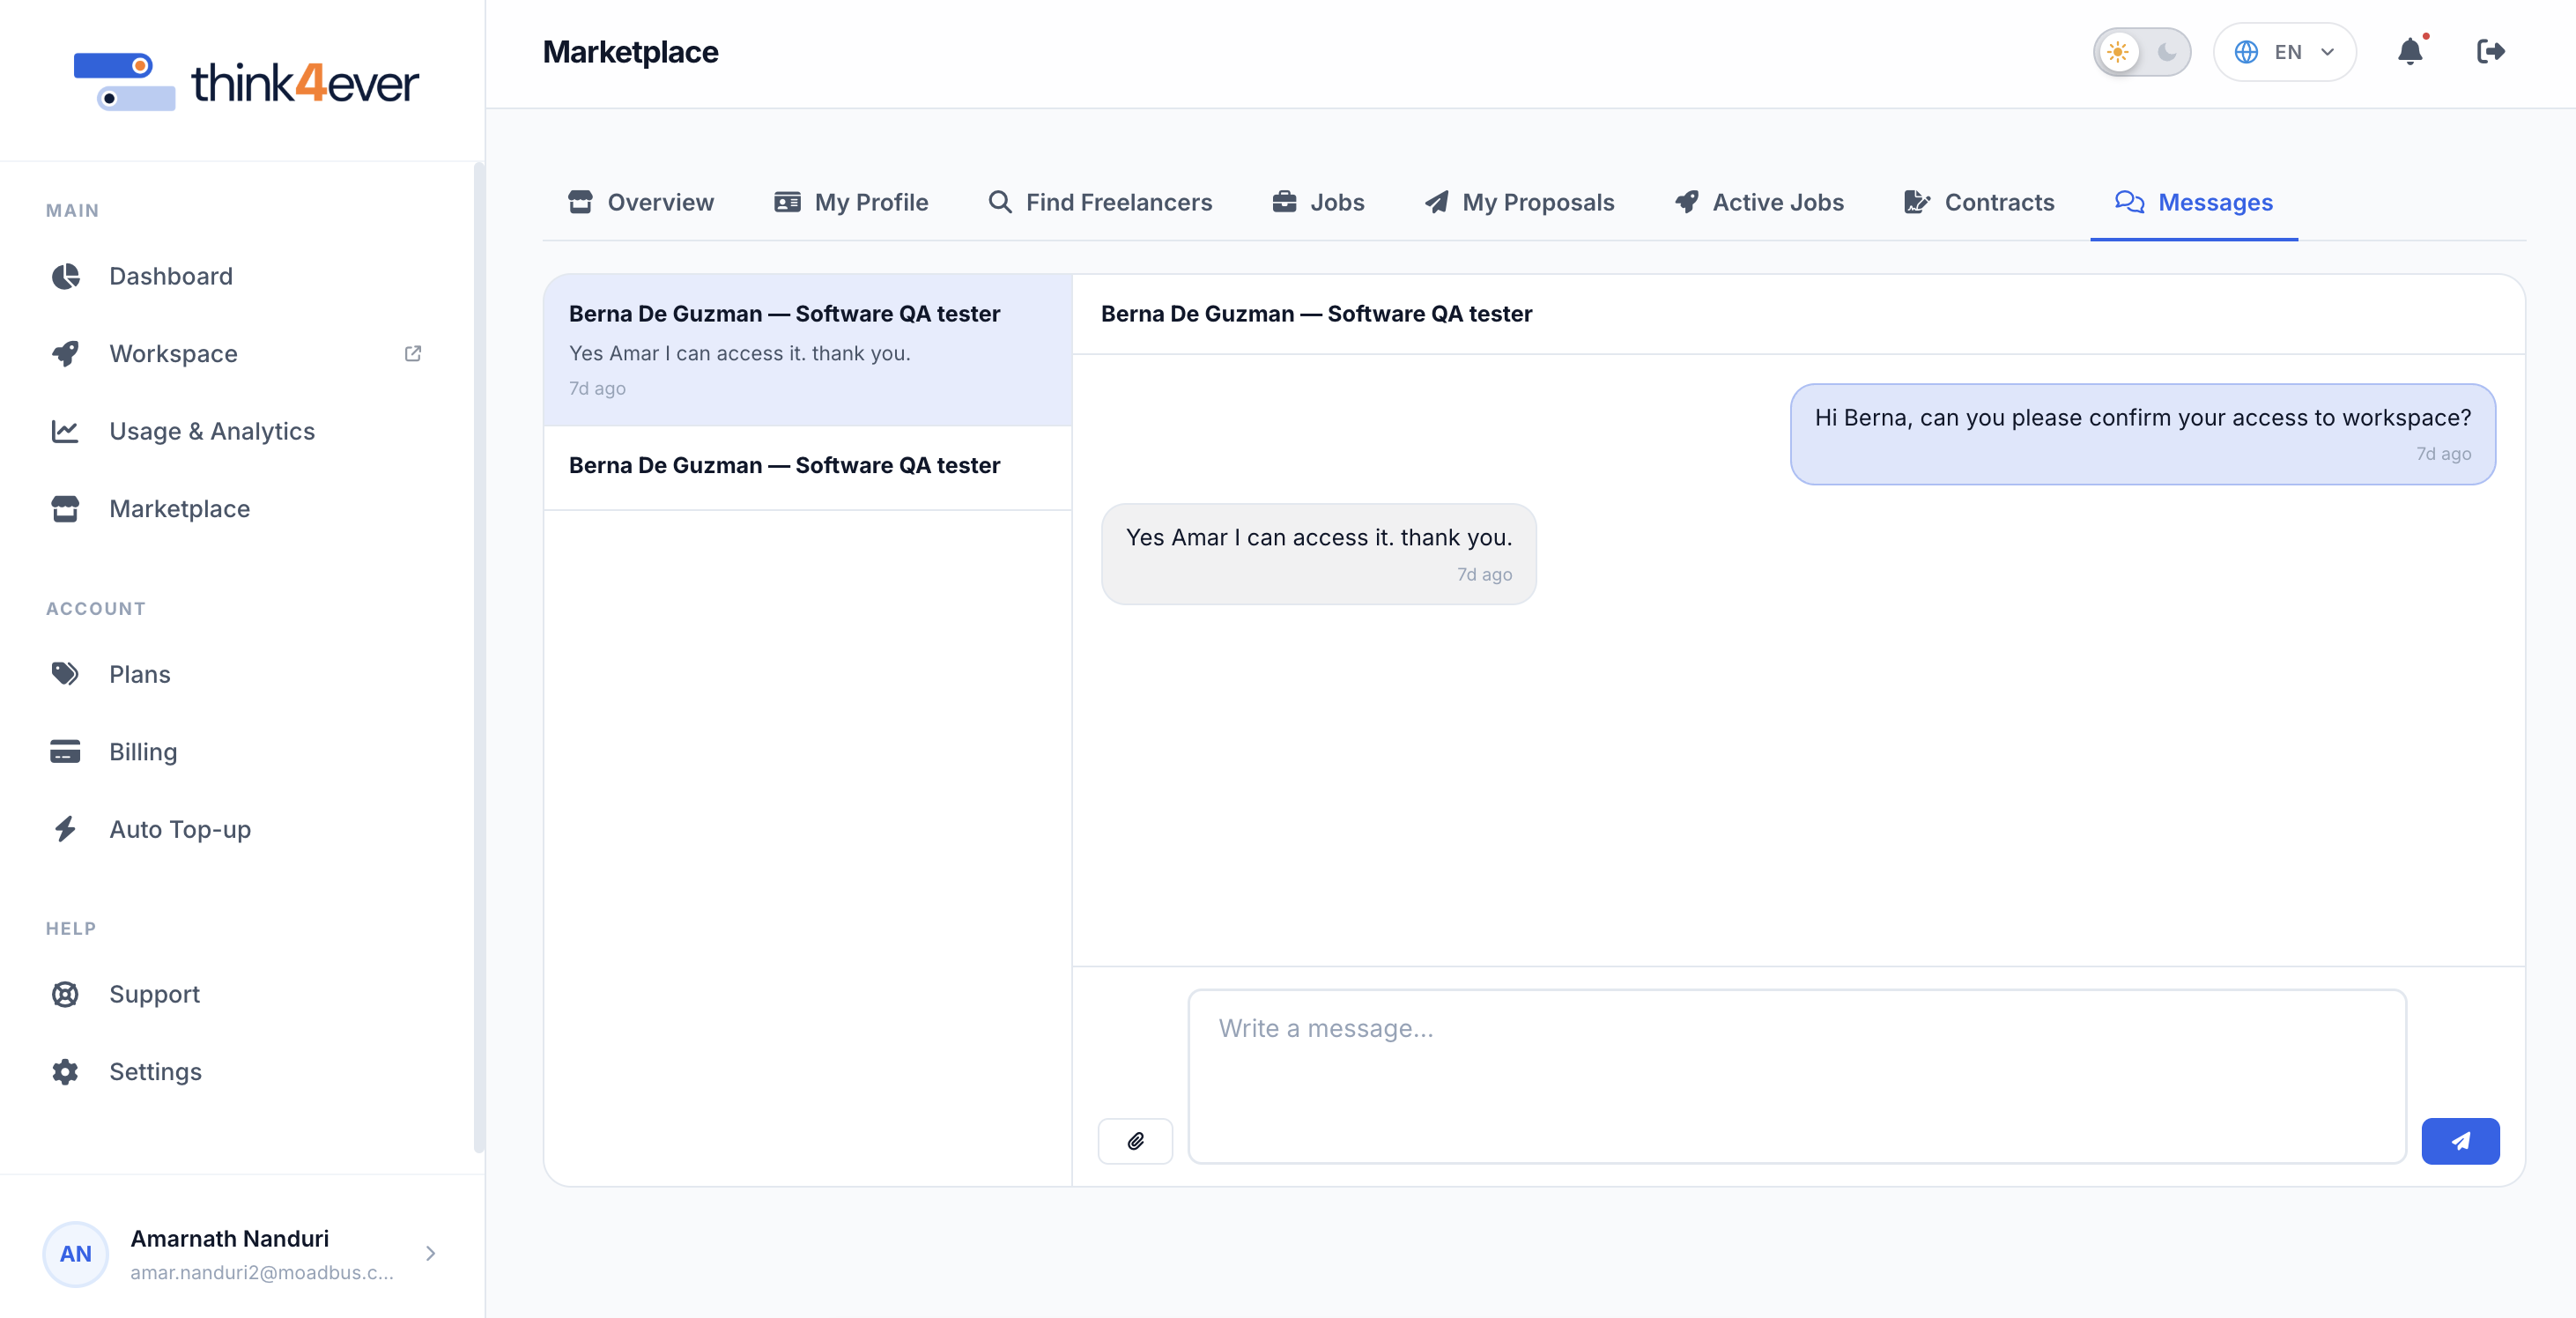The height and width of the screenshot is (1318, 2576).
Task: Click the sent 'Hi Berna' message bubble
Action: click(2142, 434)
